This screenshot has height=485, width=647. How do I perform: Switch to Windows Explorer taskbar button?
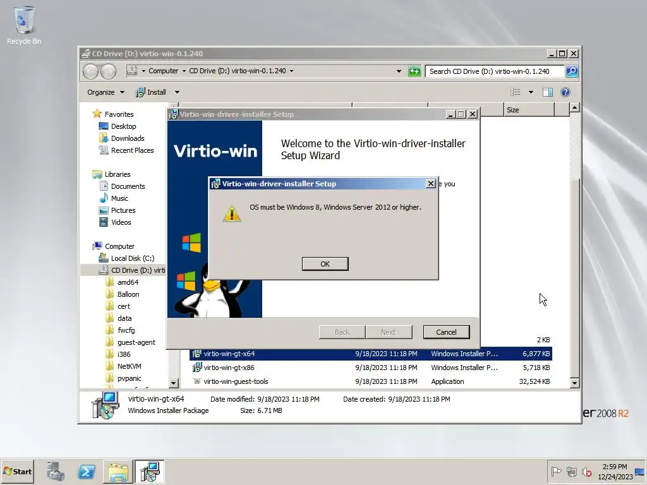pyautogui.click(x=118, y=471)
